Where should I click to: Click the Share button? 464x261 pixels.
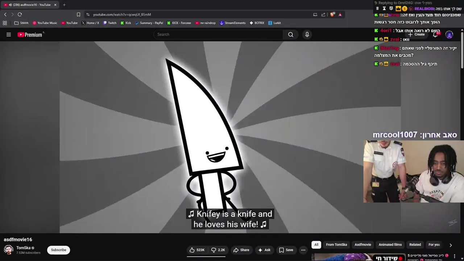click(241, 250)
